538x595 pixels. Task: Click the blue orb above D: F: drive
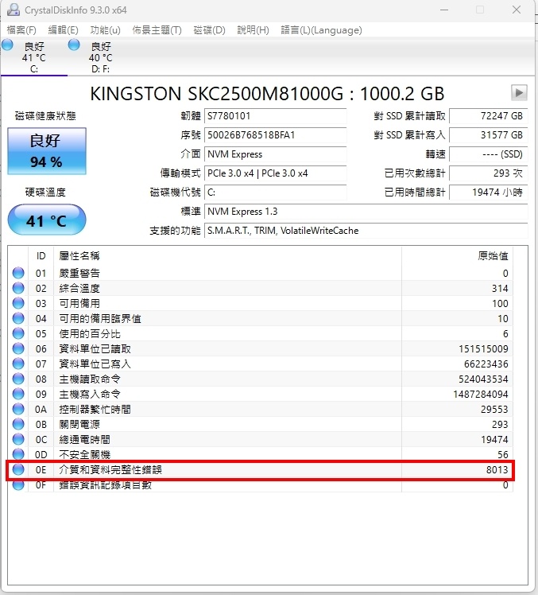coord(74,45)
